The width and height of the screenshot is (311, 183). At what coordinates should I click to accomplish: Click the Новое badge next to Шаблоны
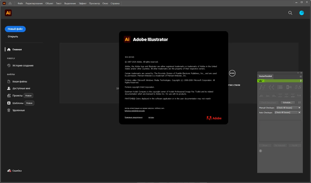[x=29, y=103]
